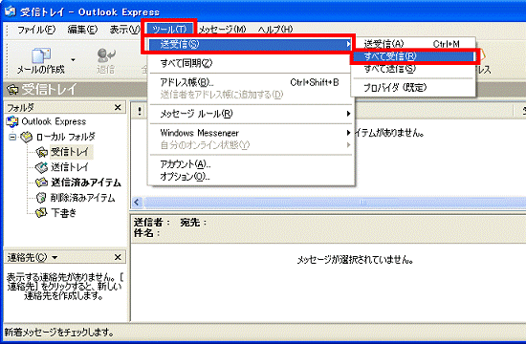Open the 編集(E) menu
Screen dimensions: 526x344
pos(82,30)
